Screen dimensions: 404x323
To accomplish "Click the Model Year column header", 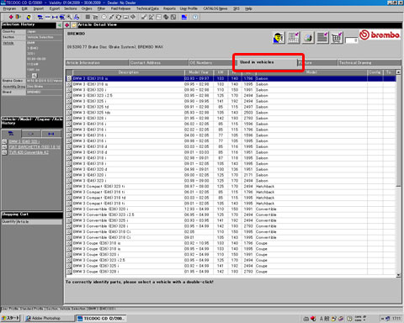I will 199,72.
